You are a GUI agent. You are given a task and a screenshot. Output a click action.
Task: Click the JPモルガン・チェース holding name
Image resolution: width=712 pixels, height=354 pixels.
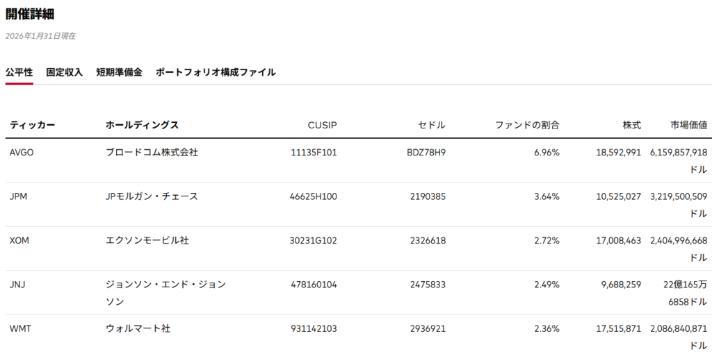tap(152, 196)
